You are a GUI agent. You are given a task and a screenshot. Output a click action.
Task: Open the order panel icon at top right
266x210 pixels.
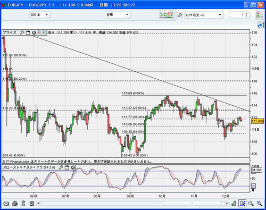[260, 15]
